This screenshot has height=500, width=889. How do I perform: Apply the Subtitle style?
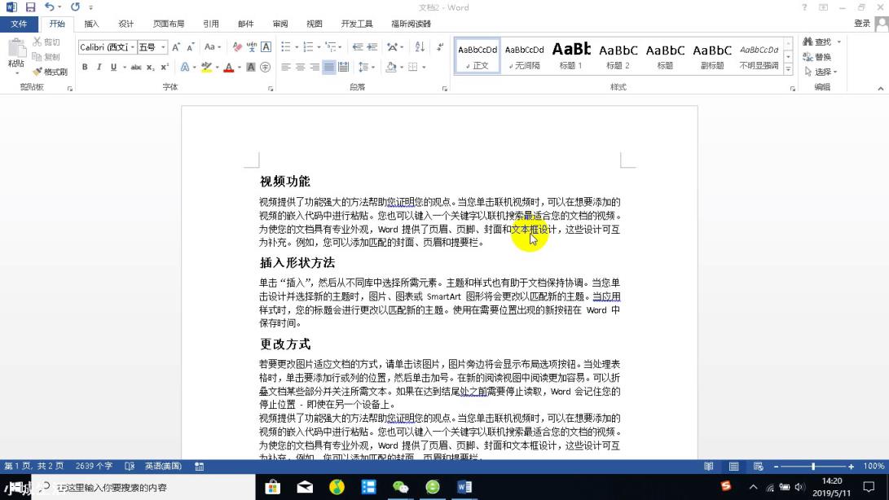[x=712, y=56]
